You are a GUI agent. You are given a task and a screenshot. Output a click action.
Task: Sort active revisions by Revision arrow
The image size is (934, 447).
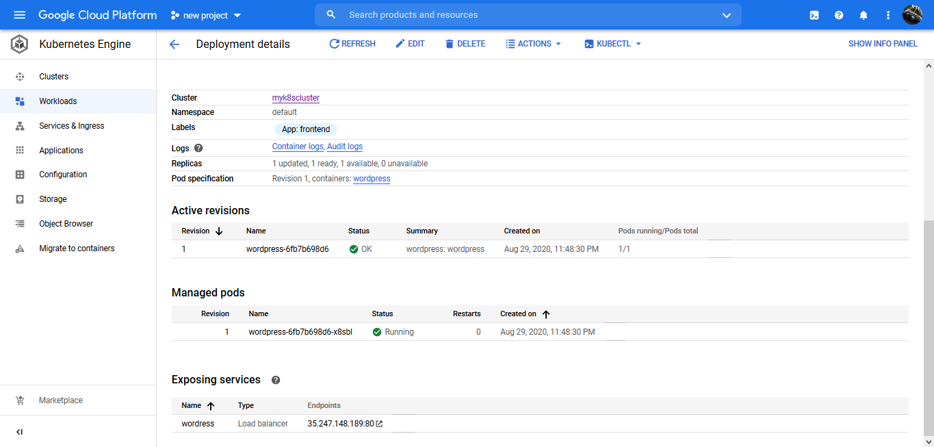[x=219, y=231]
